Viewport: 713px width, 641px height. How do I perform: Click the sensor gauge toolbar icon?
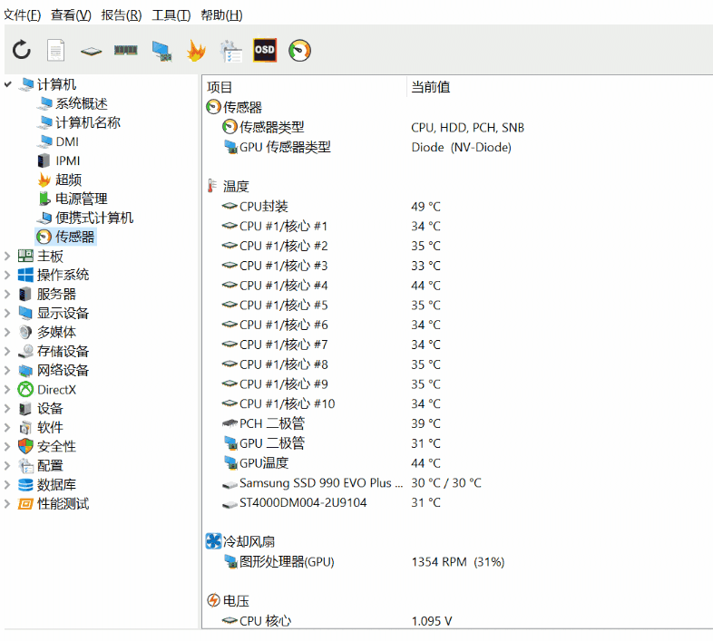tap(299, 51)
